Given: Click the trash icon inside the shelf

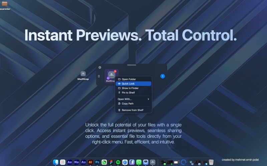Looking at the screenshot, I should coord(99,76).
